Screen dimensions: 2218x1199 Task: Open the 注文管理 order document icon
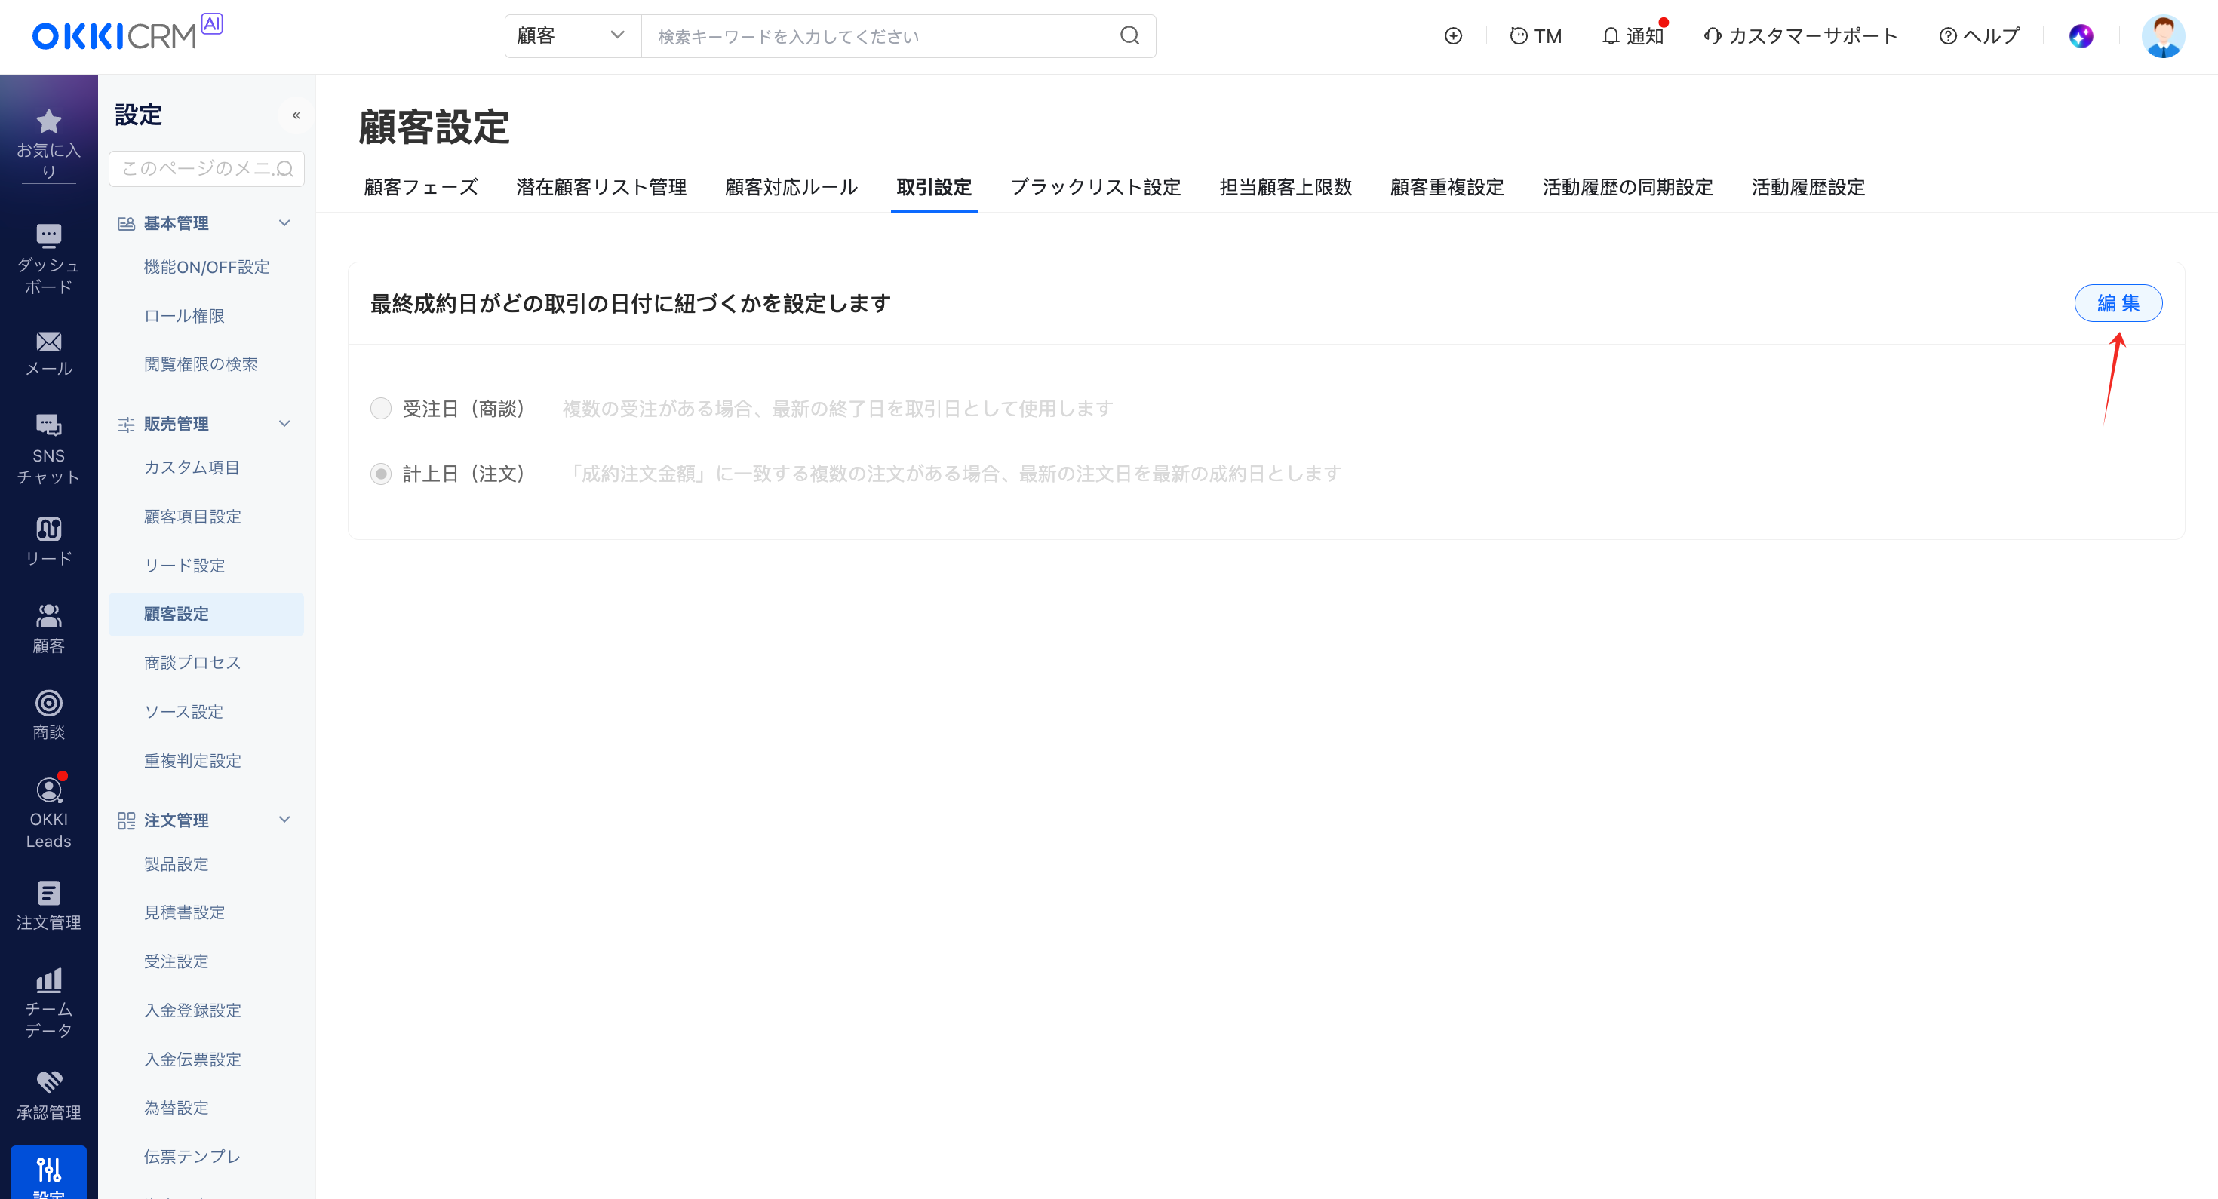click(48, 894)
